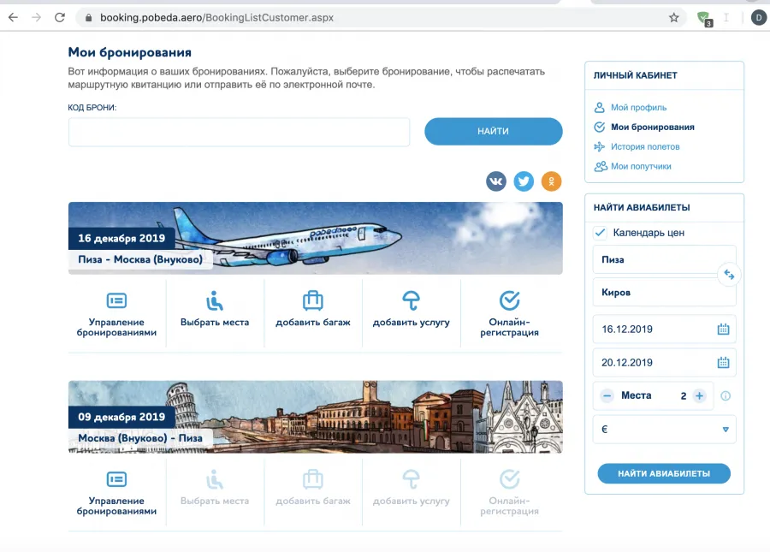Click the return date field 20.12.2019
The height and width of the screenshot is (552, 770).
coord(664,362)
